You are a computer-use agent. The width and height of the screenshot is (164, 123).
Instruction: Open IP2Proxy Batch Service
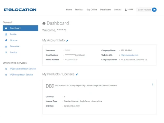coord(21,75)
